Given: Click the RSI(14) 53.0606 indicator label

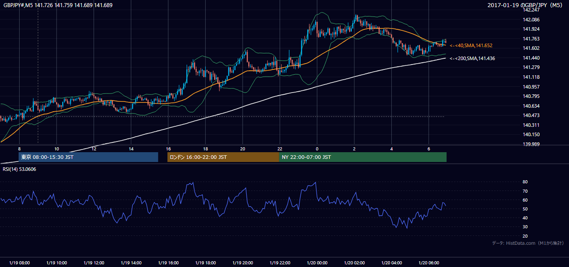Looking at the screenshot, I should [x=20, y=169].
